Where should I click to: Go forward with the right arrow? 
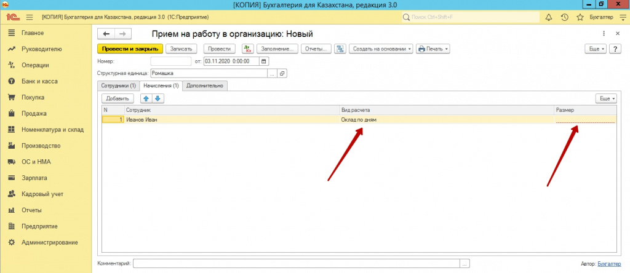coord(123,34)
